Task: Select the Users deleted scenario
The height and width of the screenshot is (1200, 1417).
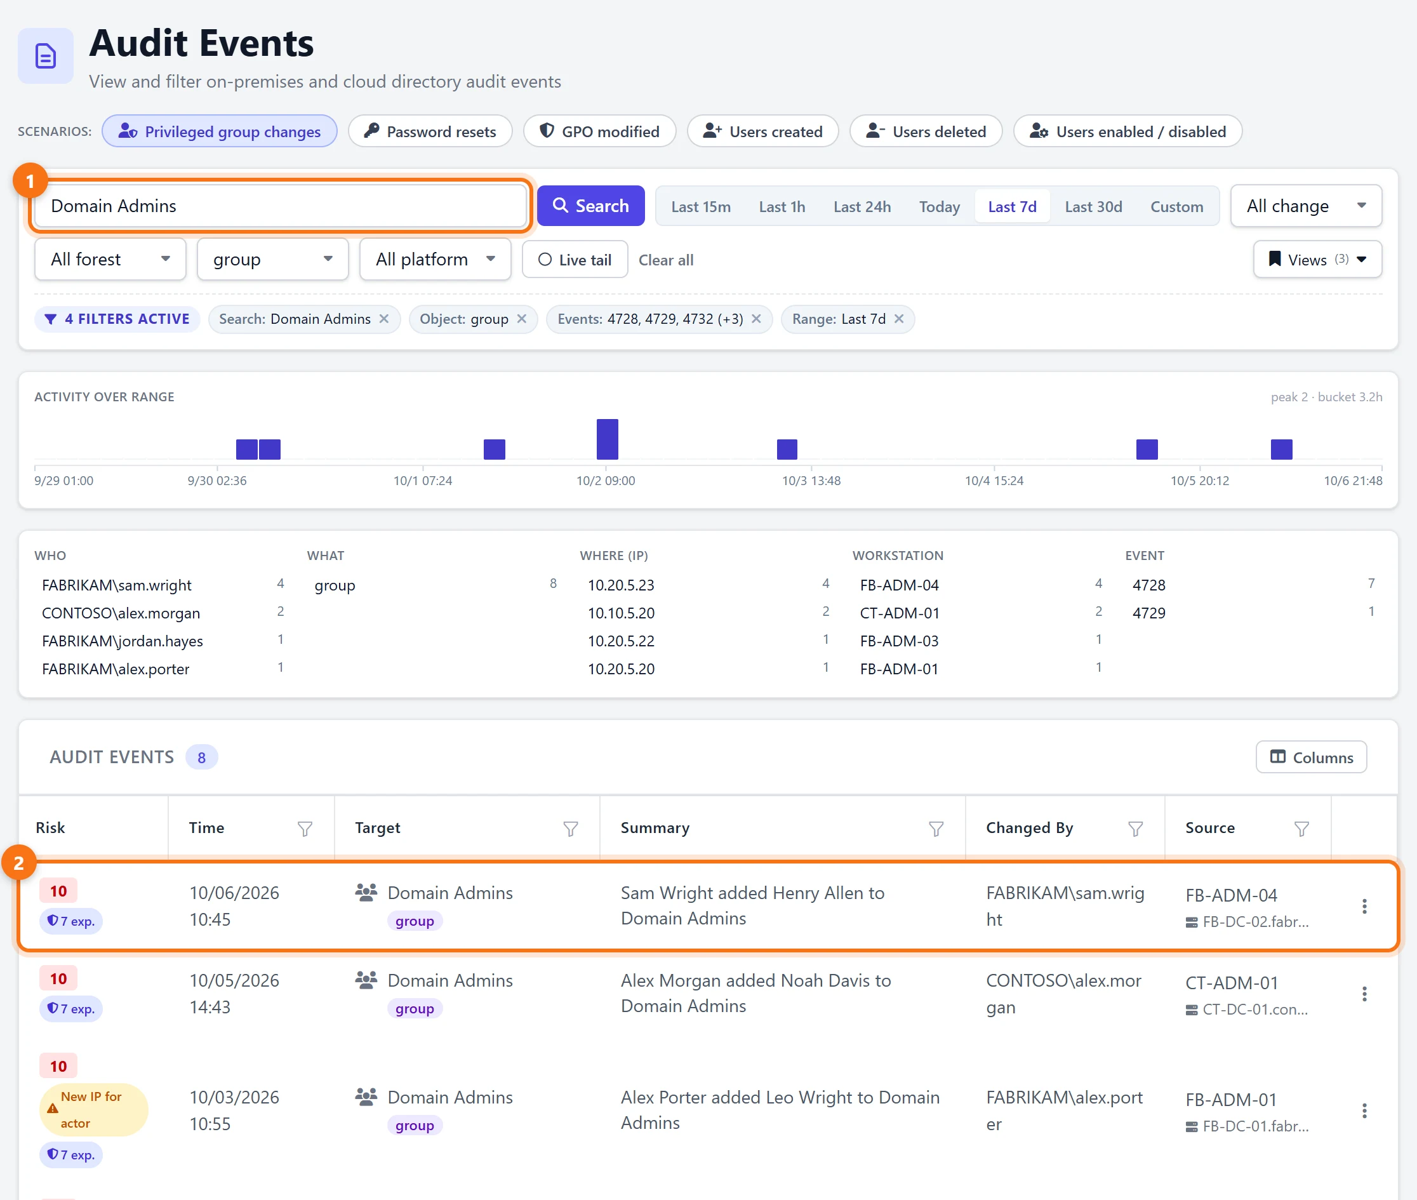Action: [x=926, y=131]
